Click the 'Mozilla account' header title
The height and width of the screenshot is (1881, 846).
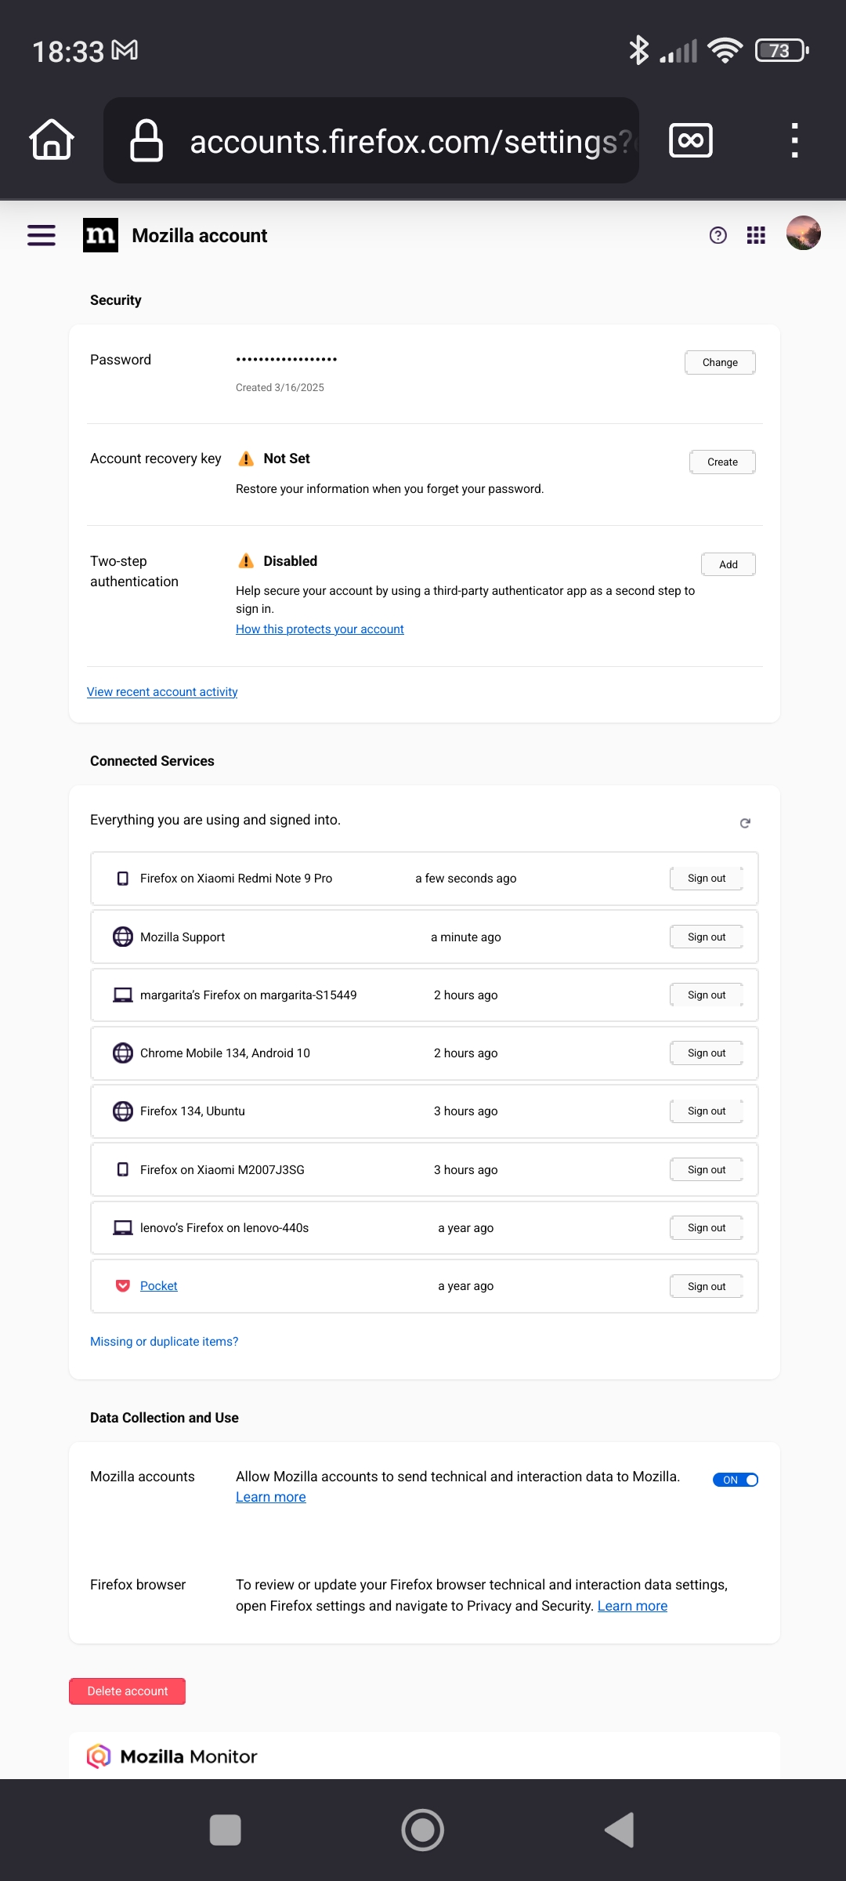pos(200,236)
